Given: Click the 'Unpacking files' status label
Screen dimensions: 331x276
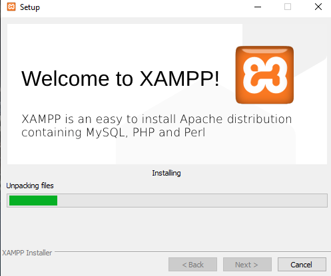Looking at the screenshot, I should 30,186.
